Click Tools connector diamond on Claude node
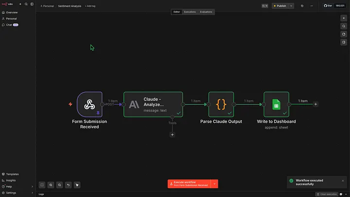This screenshot has width=350, height=197. (172, 117)
